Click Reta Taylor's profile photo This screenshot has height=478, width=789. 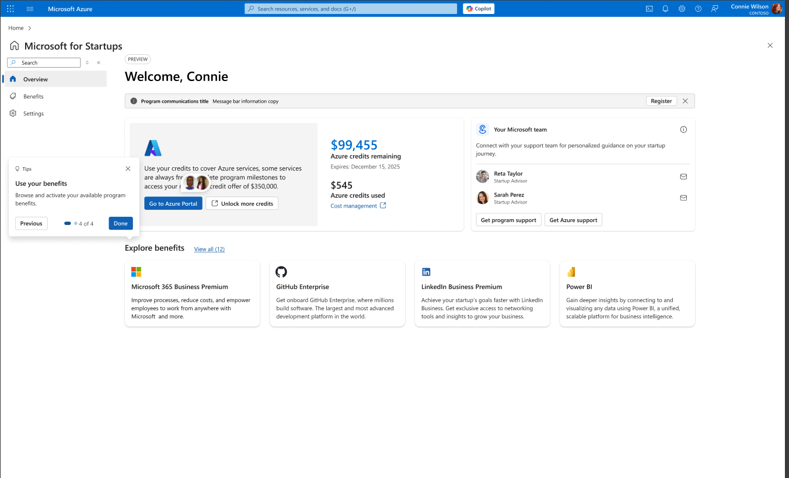483,177
